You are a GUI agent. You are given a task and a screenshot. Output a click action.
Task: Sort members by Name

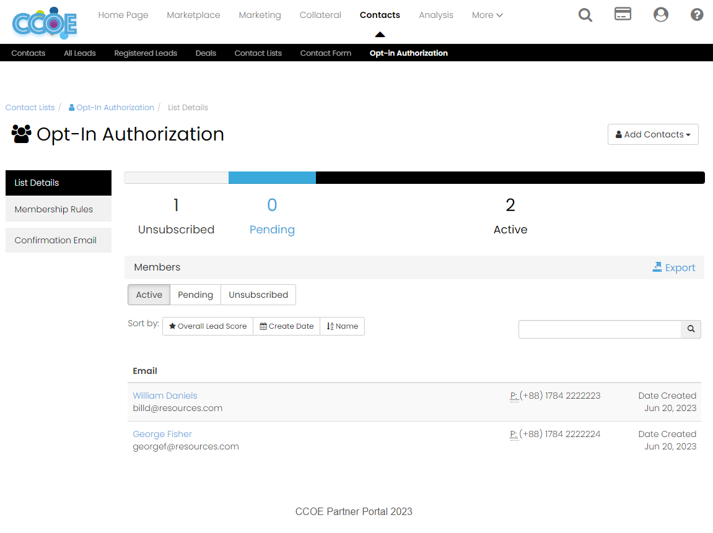[x=342, y=326]
